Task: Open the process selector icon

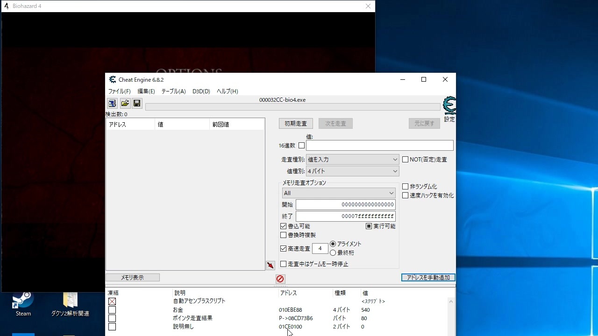Action: point(112,103)
